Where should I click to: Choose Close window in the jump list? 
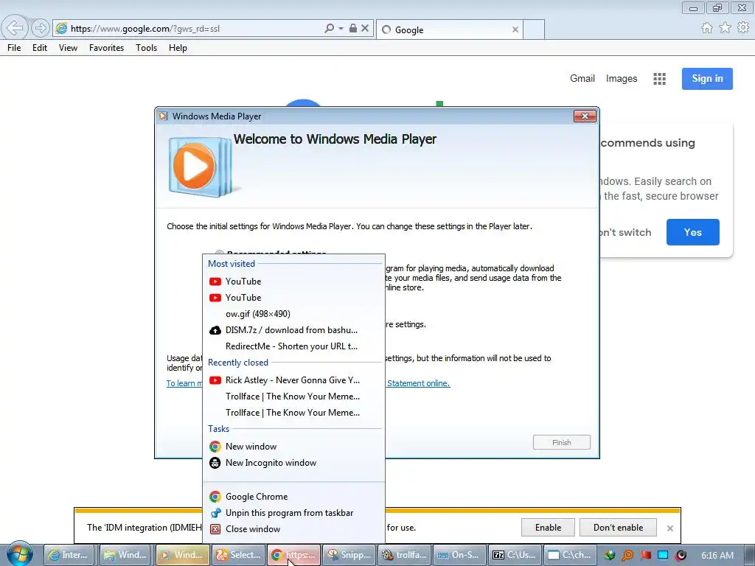pos(293,529)
